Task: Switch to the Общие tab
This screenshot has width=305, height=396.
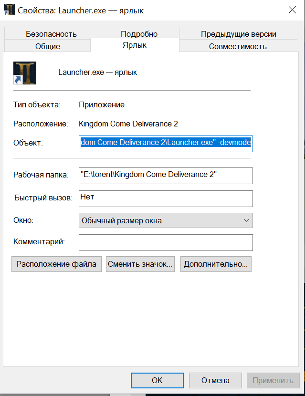Action: coord(48,46)
